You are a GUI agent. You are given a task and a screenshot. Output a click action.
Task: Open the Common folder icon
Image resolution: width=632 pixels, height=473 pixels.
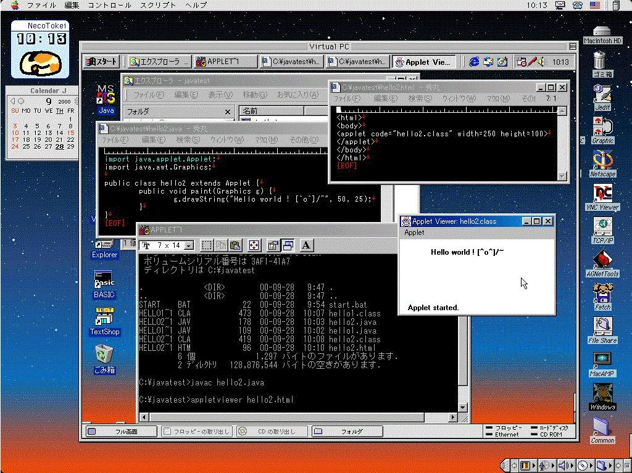click(602, 427)
